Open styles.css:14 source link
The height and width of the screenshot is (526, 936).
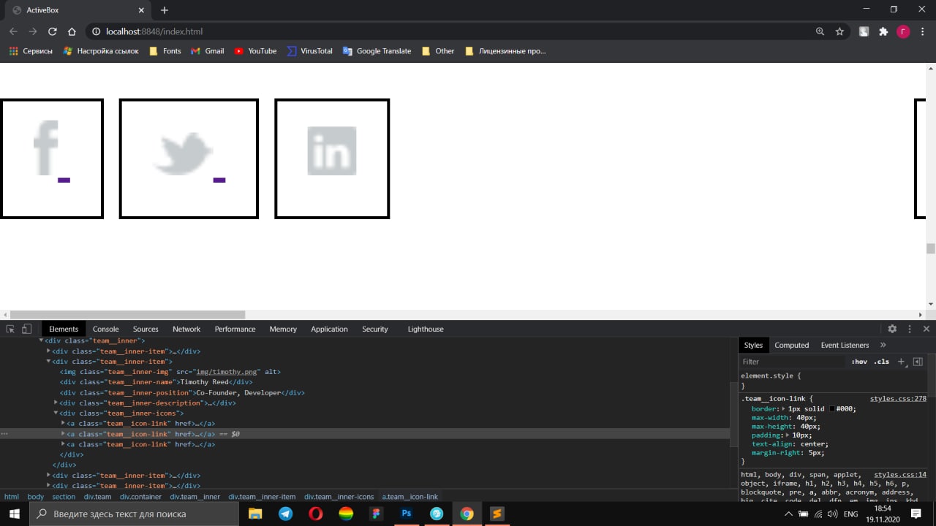[900, 475]
